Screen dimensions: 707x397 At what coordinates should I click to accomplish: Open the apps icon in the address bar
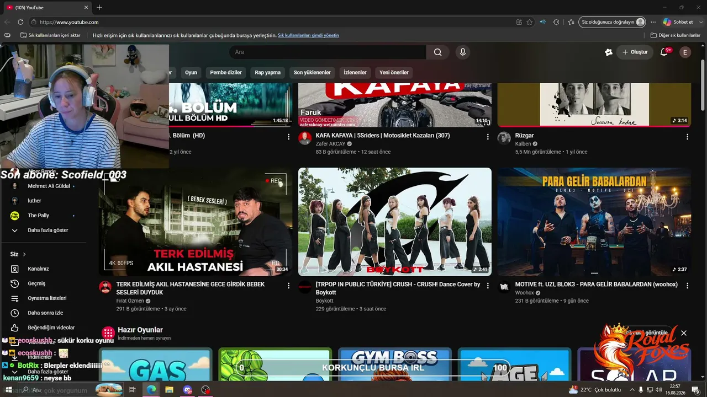(519, 22)
